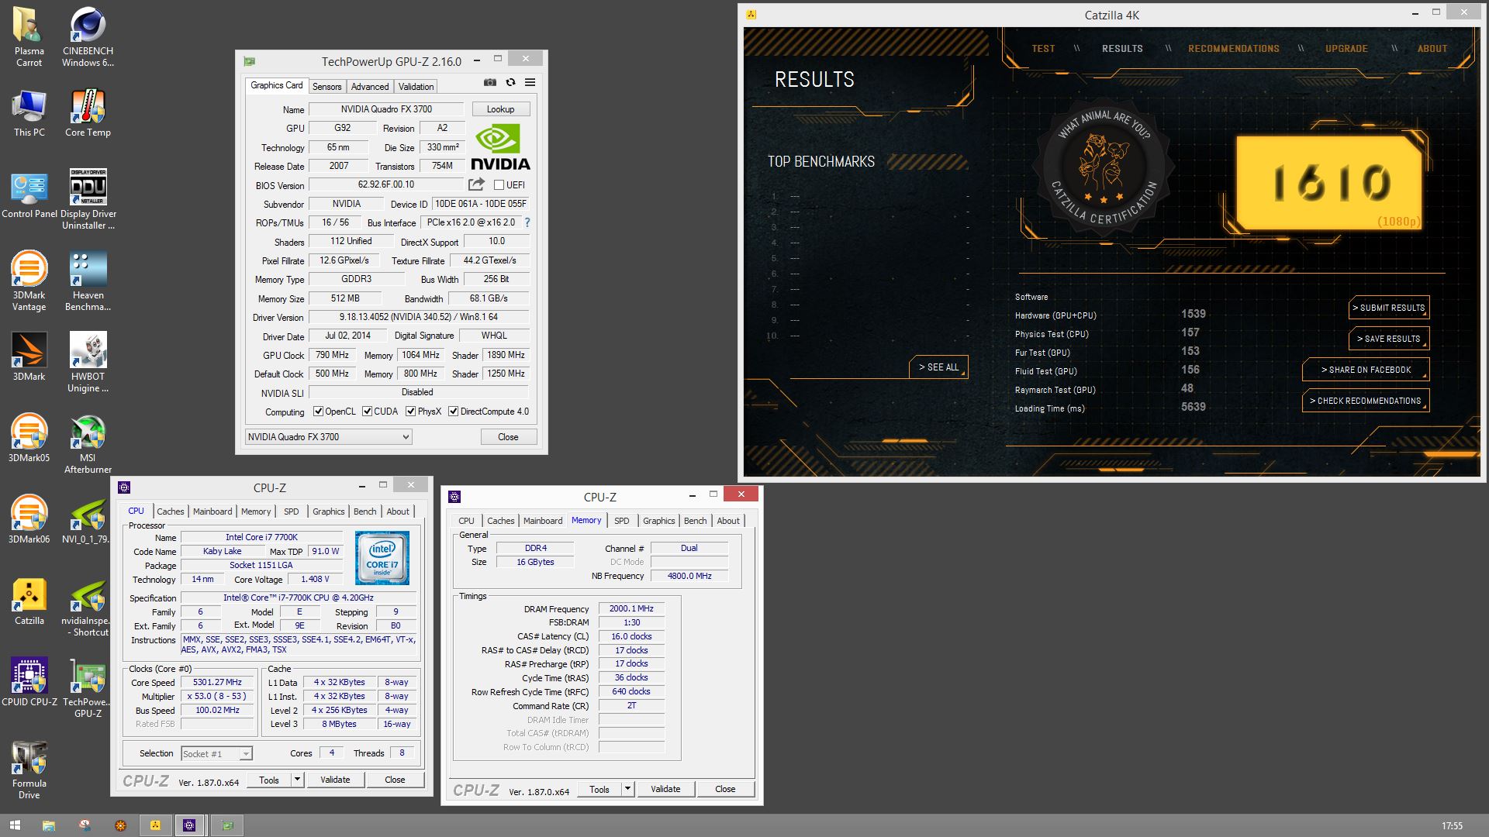Image resolution: width=1489 pixels, height=837 pixels.
Task: Open the Socket #1 selection dropdown
Action: pos(216,754)
